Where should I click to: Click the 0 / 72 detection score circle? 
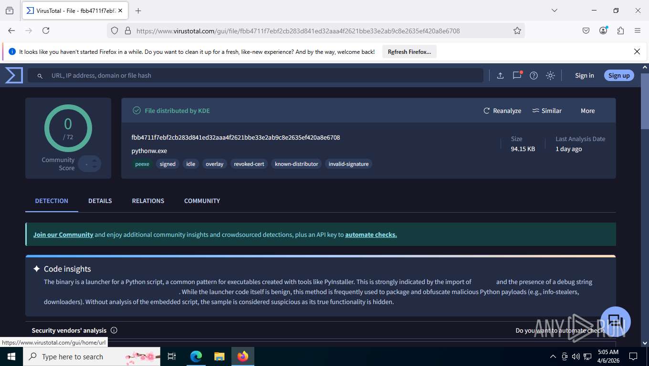[x=68, y=128]
